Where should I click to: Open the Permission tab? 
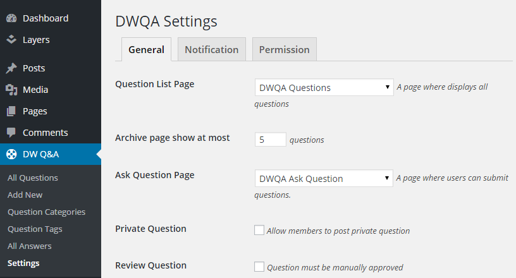[x=285, y=49]
